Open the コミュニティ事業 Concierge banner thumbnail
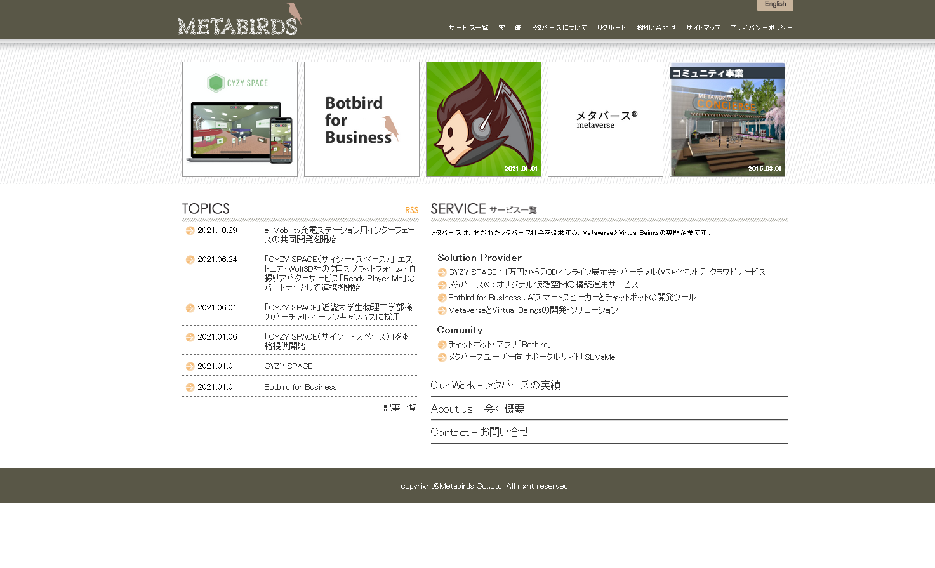The height and width of the screenshot is (568, 935). click(x=727, y=119)
